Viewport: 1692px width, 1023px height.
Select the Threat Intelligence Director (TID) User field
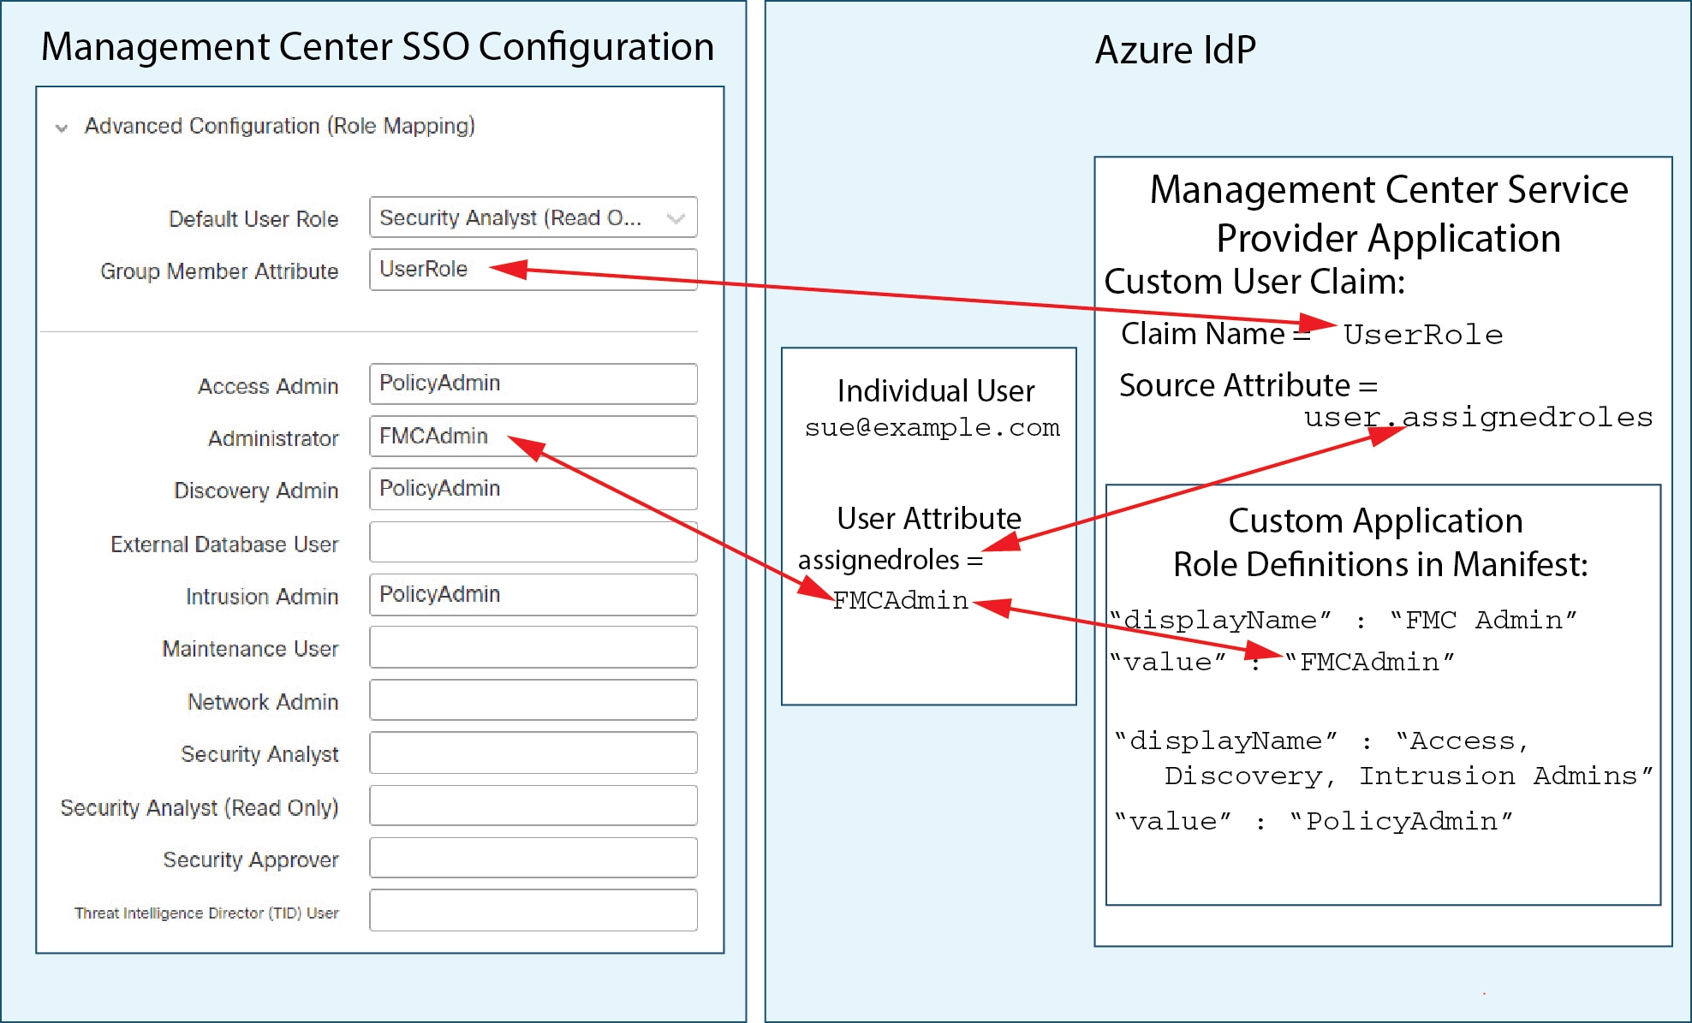pyautogui.click(x=533, y=910)
